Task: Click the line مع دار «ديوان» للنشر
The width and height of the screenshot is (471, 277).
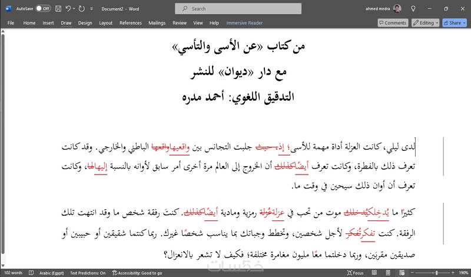Action: (238, 72)
